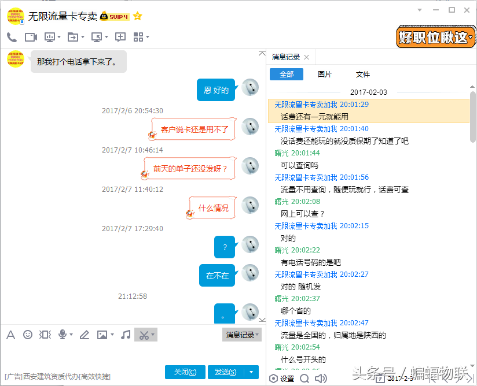The width and height of the screenshot is (477, 386).
Task: Send a file using the folder-arrow icon
Action: pos(73,36)
